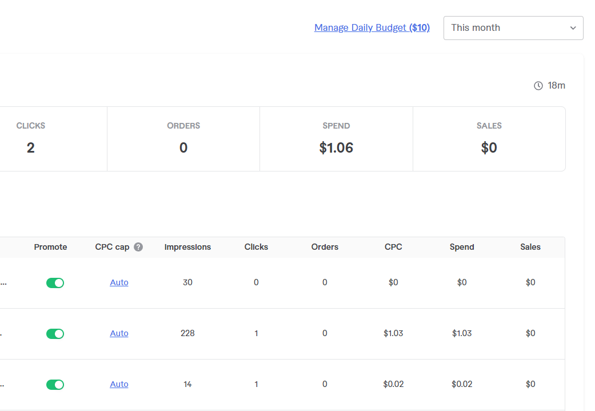The image size is (595, 411).
Task: Select the SALES summary card showing $0
Action: [489, 139]
